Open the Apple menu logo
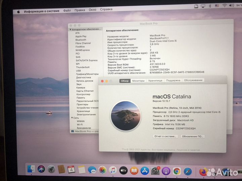This screenshot has height=181, width=242. click(x=18, y=12)
